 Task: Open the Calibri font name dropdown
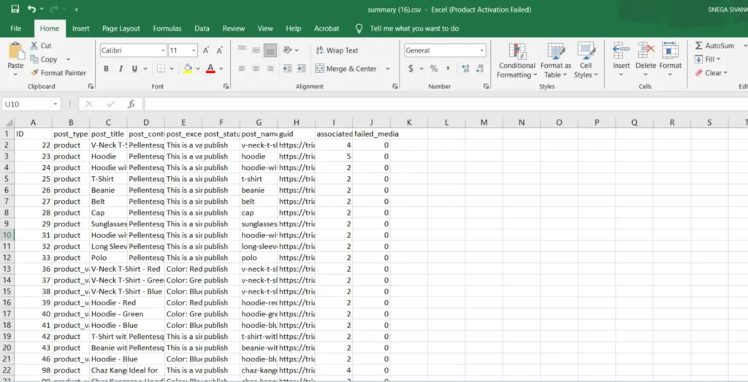pyautogui.click(x=162, y=50)
